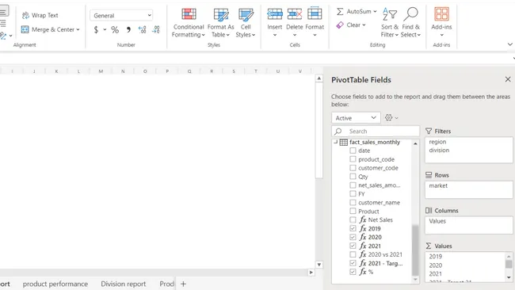Image resolution: width=515 pixels, height=290 pixels.
Task: Click 2019 item in Values area
Action: pos(436,257)
